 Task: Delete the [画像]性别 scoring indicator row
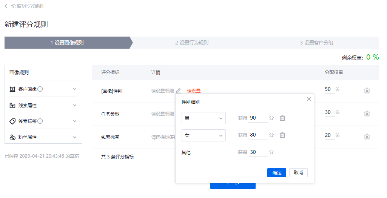point(367,91)
